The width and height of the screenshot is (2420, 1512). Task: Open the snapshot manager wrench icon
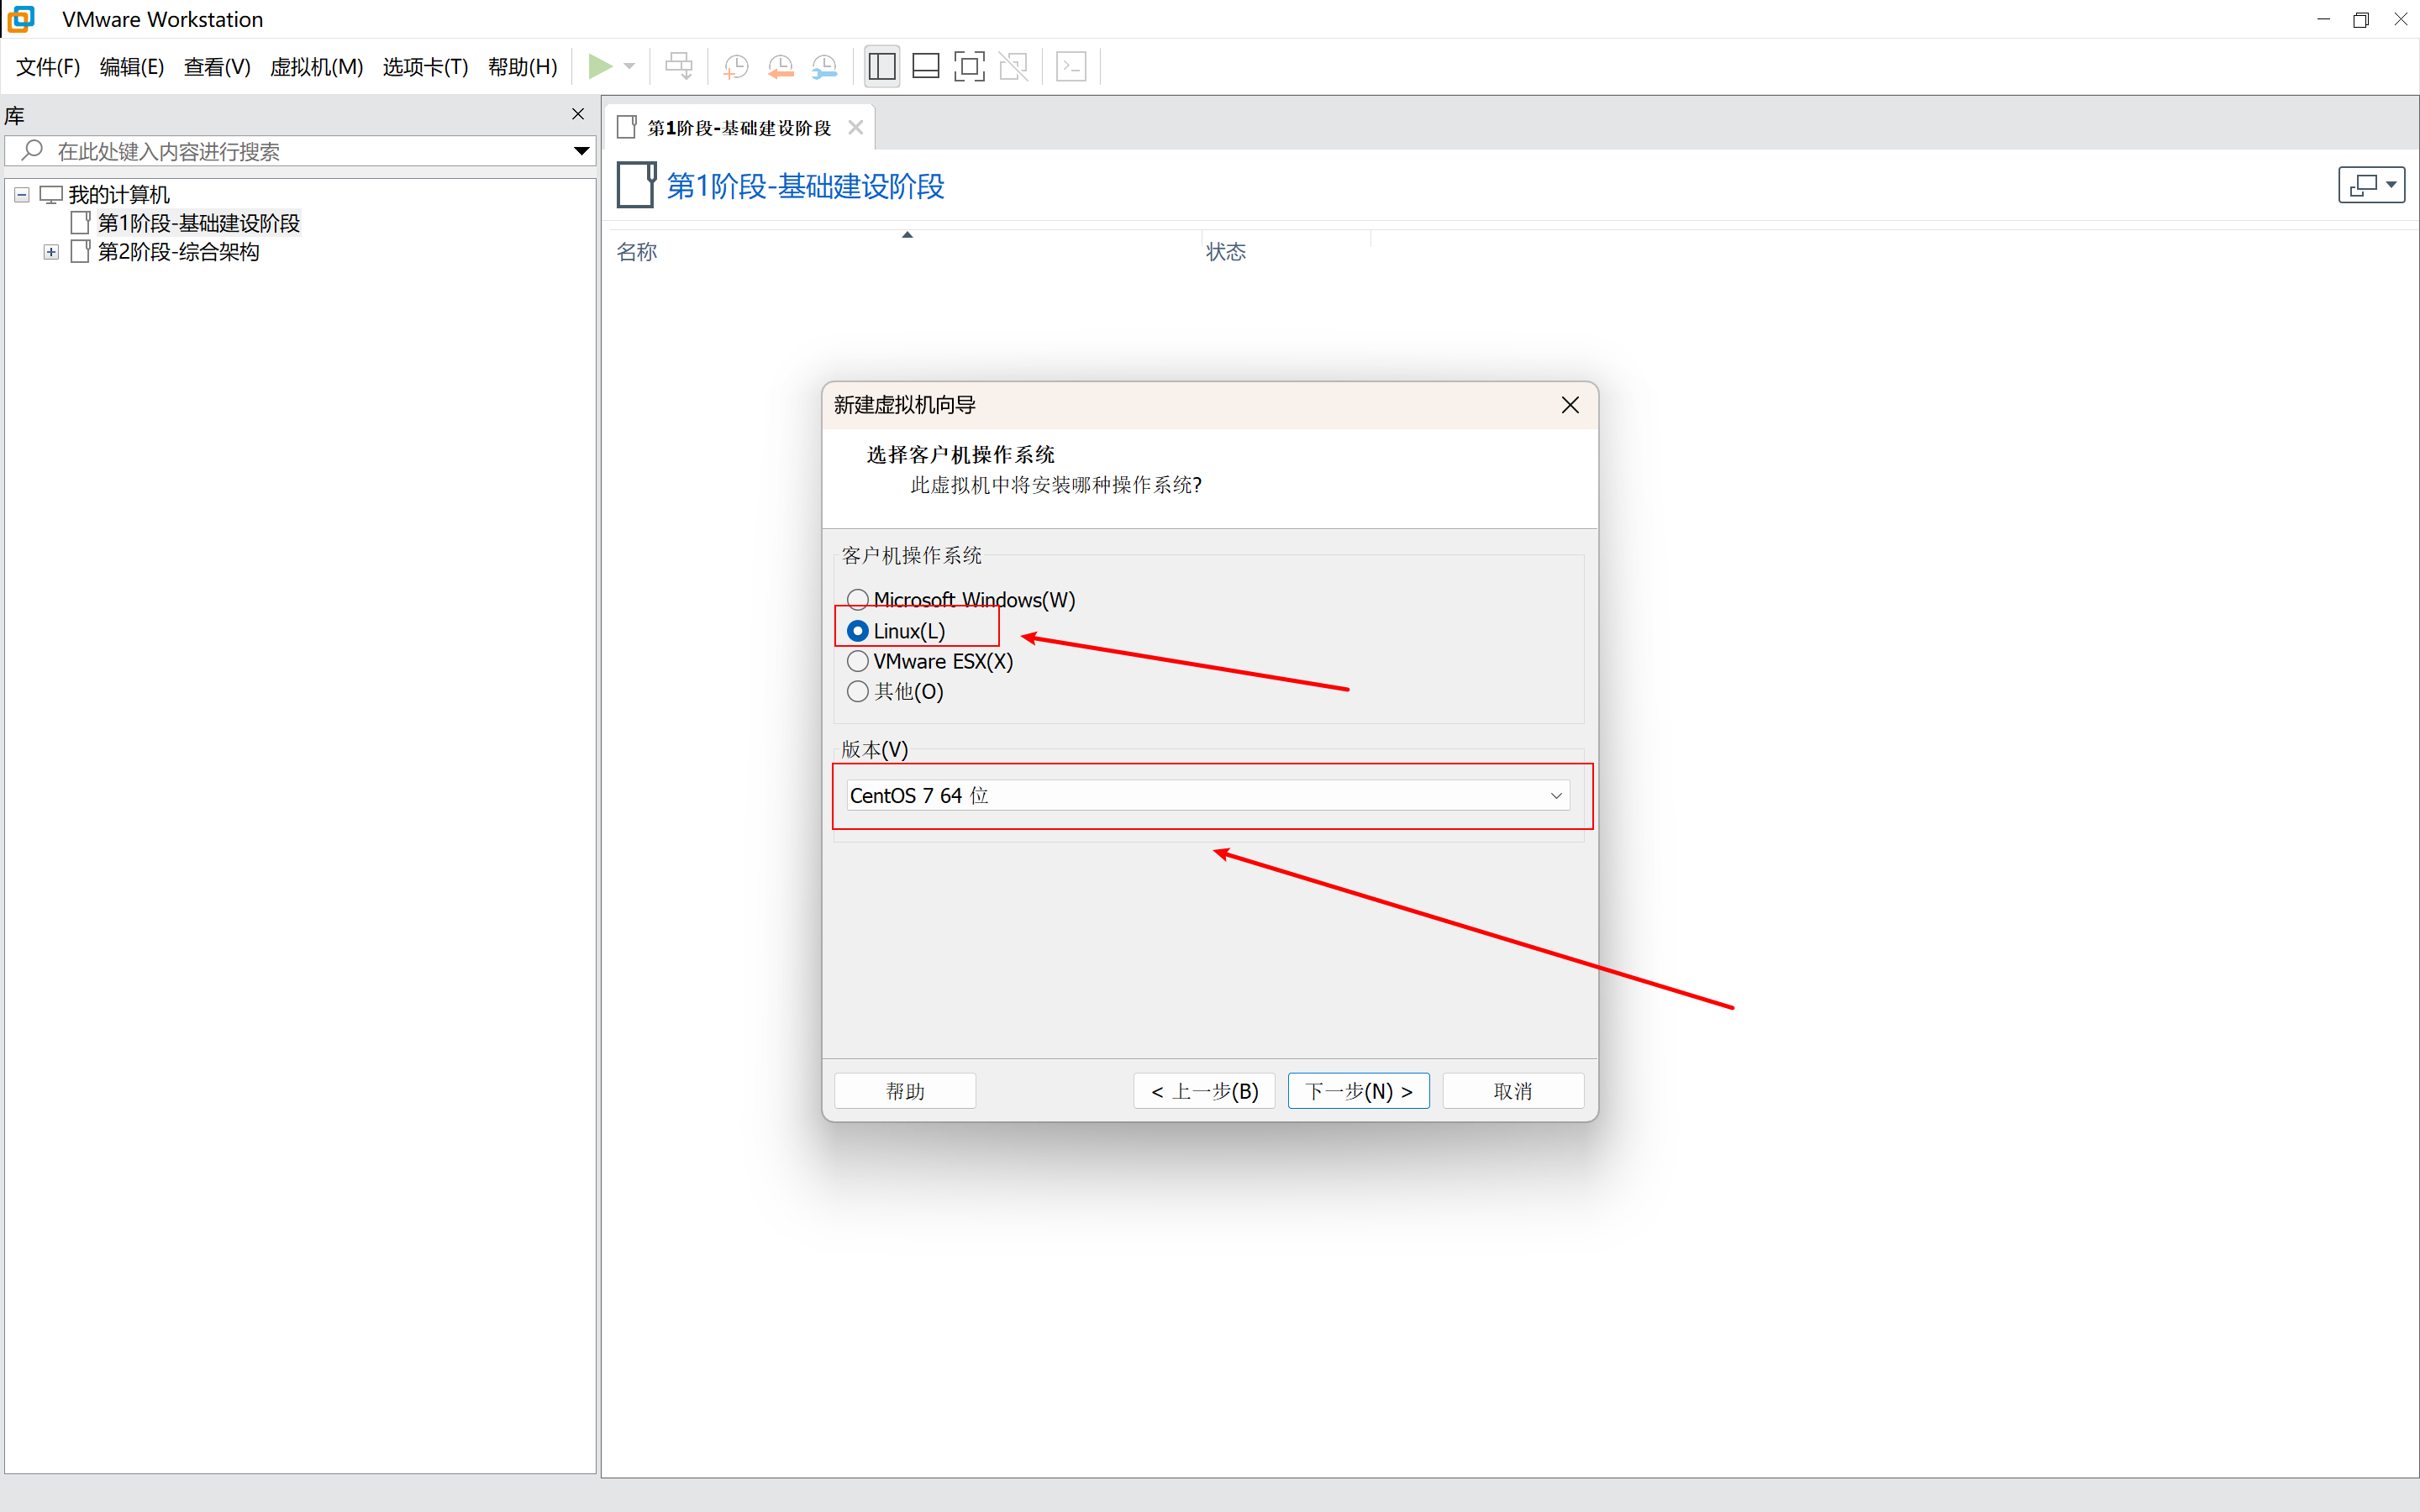click(824, 67)
